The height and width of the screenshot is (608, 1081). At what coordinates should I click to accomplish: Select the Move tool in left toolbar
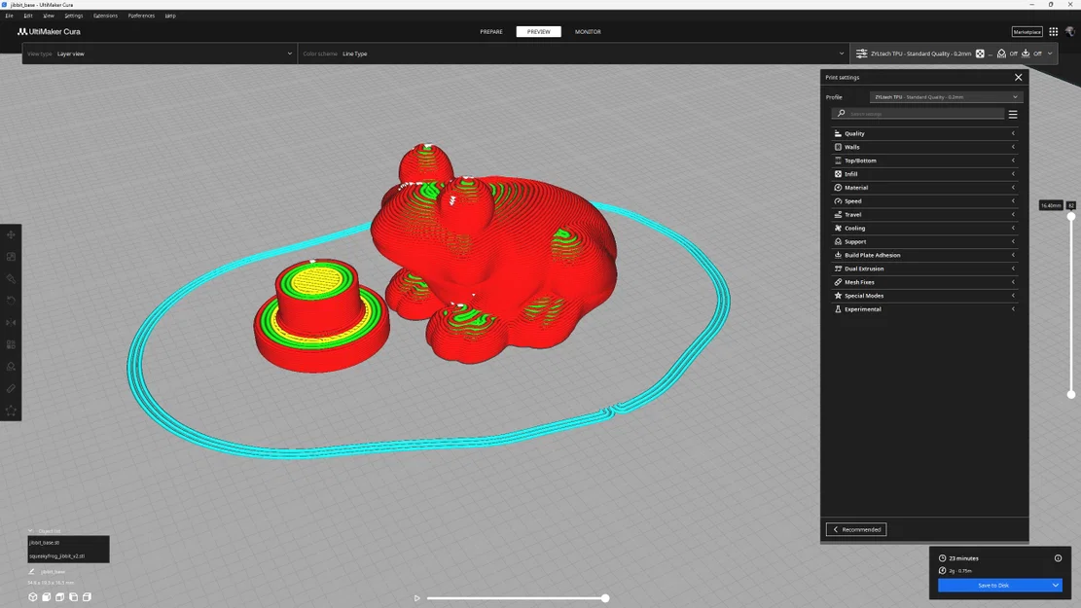tap(11, 235)
